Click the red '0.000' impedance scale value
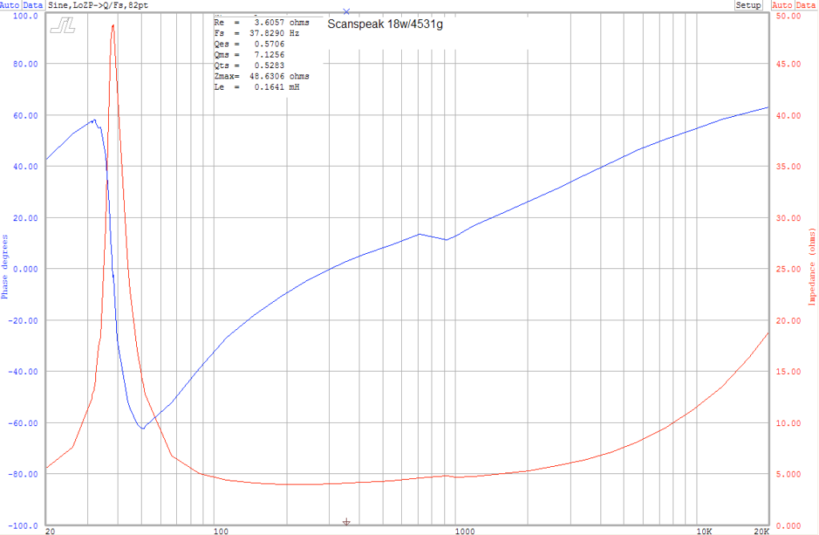This screenshot has height=535, width=819. [789, 525]
